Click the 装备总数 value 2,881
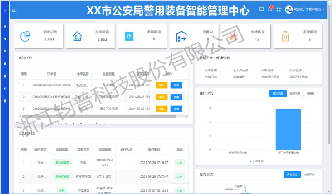The height and width of the screenshot is (194, 333). 49,39
